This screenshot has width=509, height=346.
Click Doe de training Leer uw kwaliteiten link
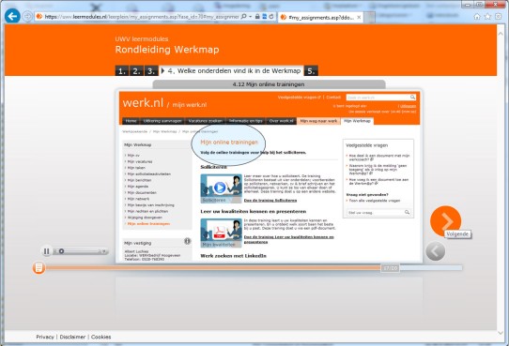click(x=288, y=239)
